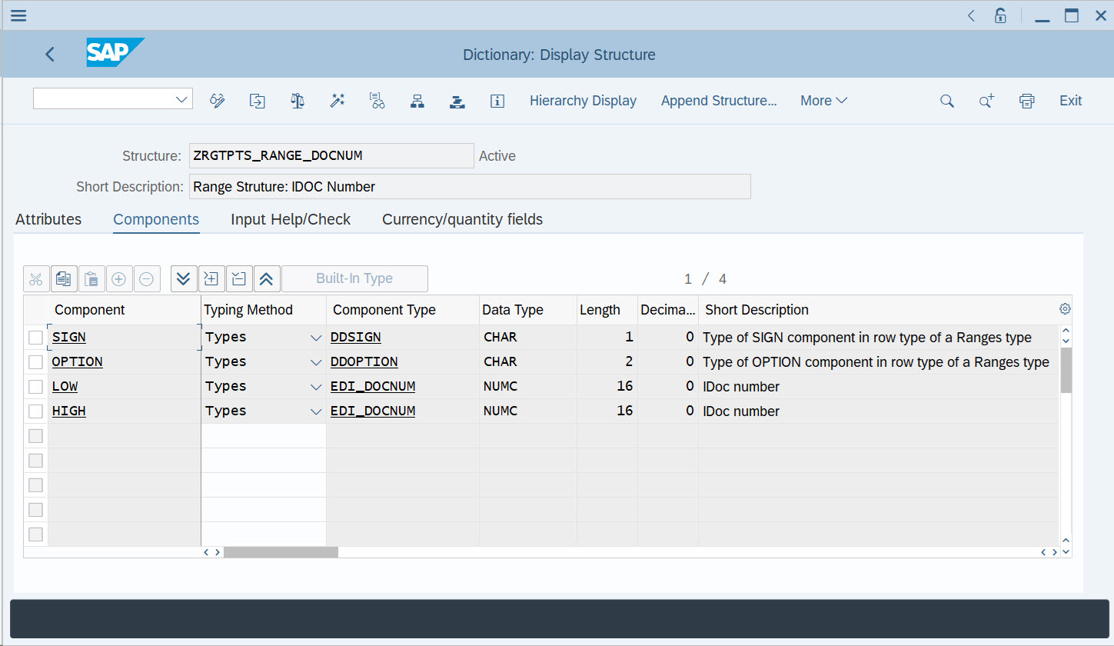
Task: Tick the checkbox for SIGN row
Action: pyautogui.click(x=35, y=338)
